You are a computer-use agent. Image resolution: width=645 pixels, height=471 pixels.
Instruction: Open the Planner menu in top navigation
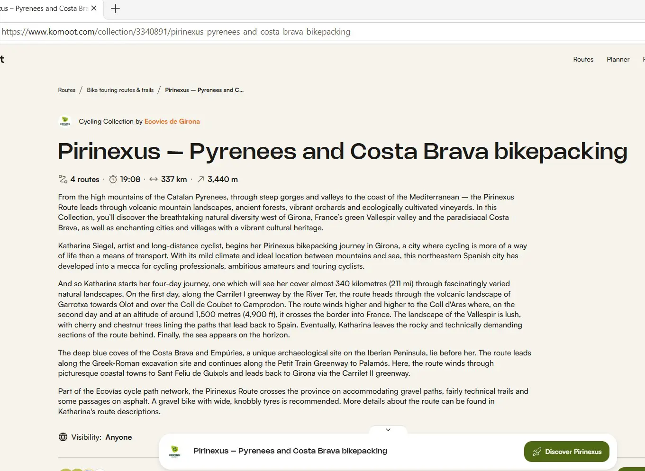618,59
